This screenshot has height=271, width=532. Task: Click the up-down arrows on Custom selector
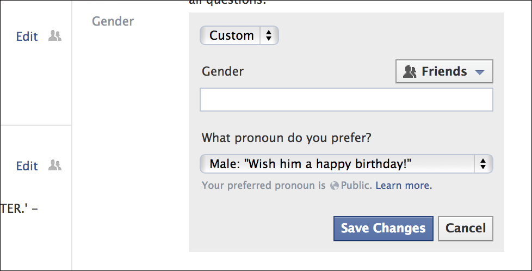[x=268, y=36]
